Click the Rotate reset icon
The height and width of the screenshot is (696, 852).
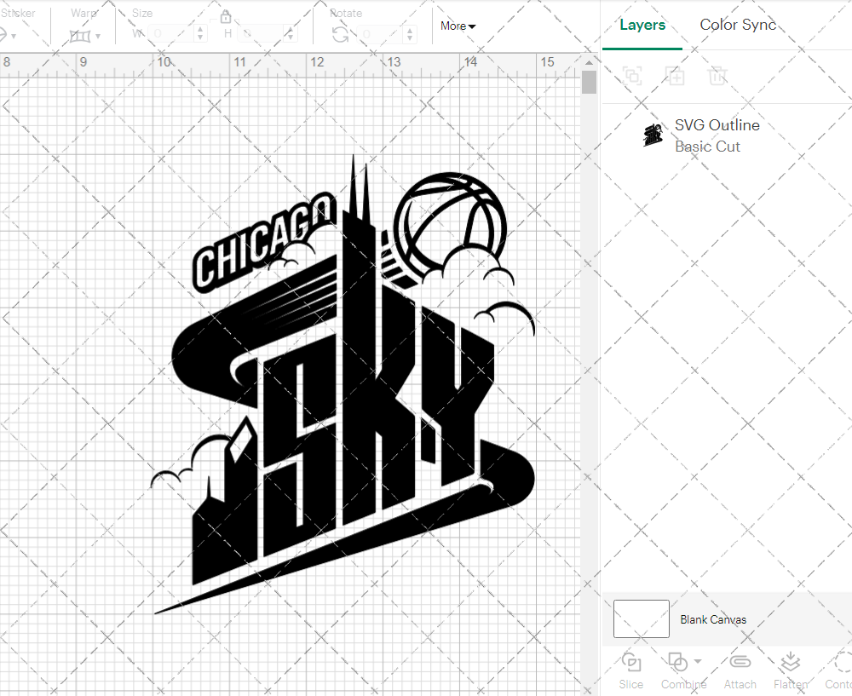click(x=340, y=32)
